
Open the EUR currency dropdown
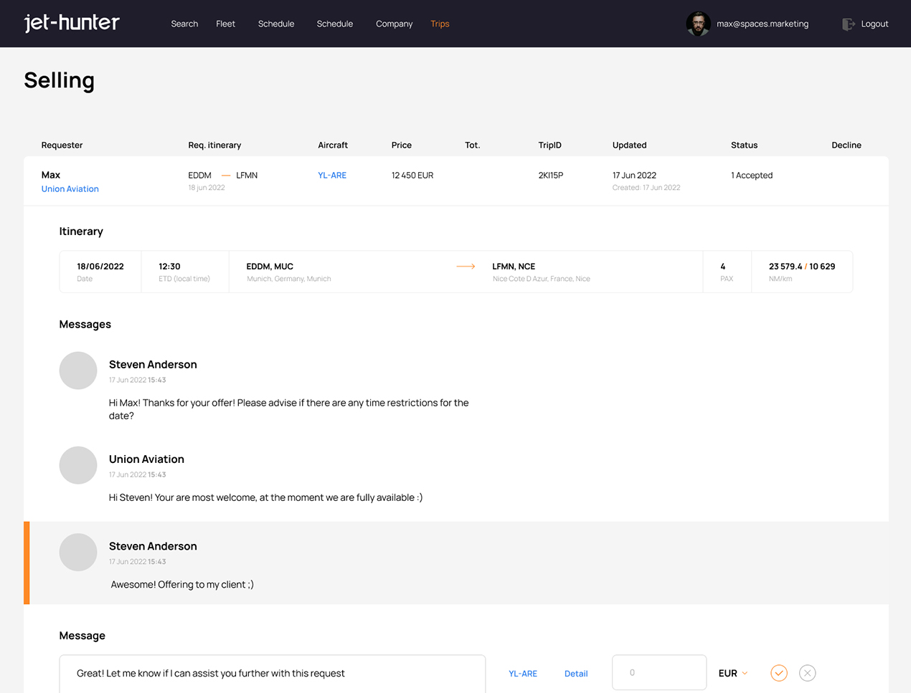click(x=733, y=673)
